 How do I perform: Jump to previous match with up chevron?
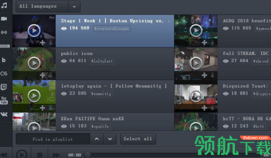97,139
